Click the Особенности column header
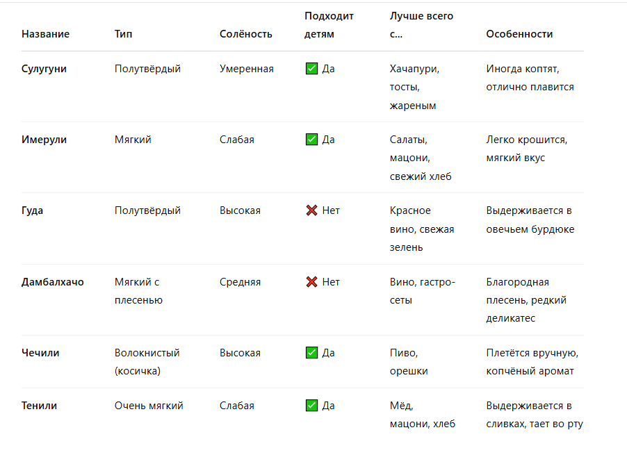Viewport: 627px width, 455px height. coord(519,34)
